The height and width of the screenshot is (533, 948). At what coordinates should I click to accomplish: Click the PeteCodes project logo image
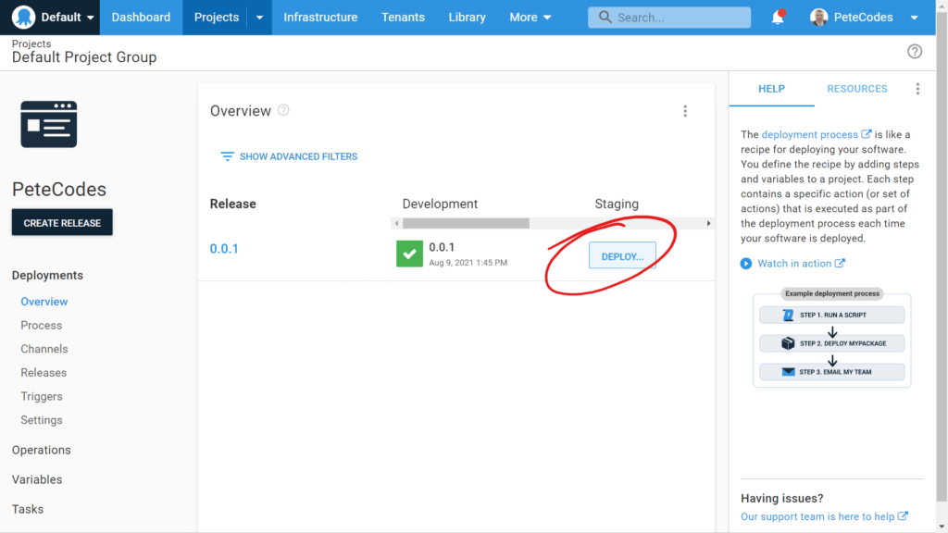(x=49, y=125)
